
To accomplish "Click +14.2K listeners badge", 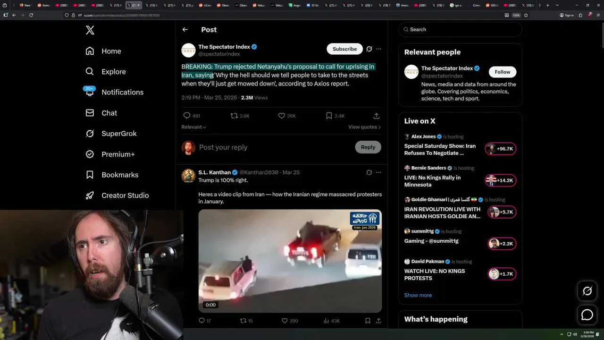I will 501,180.
